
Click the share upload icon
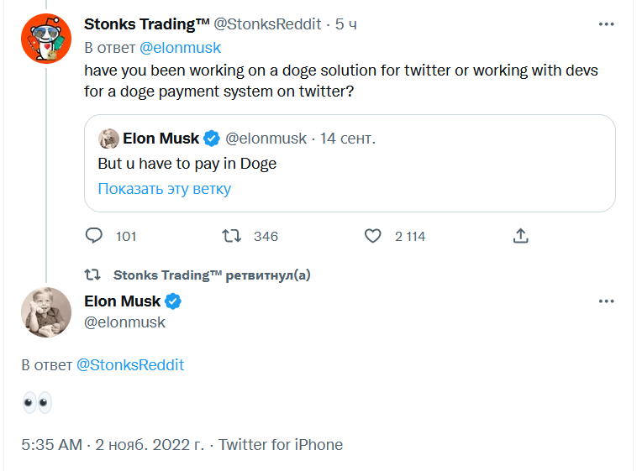pos(520,236)
